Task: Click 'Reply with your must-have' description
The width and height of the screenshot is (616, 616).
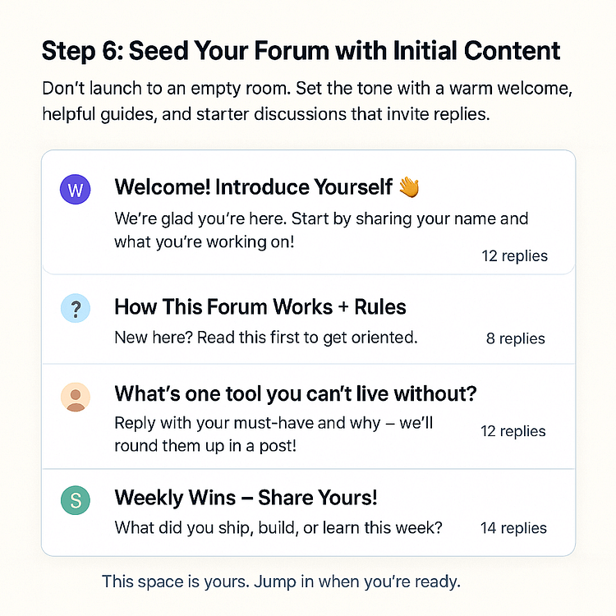Action: tap(274, 434)
